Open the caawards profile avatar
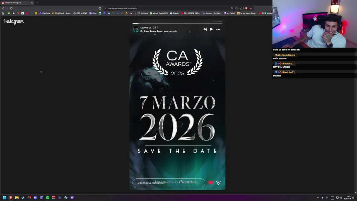This screenshot has height=201, width=357. coord(136,29)
